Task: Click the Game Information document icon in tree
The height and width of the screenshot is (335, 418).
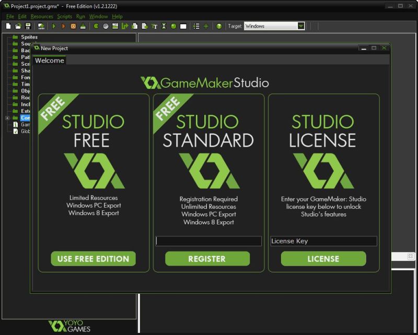Action: coord(16,125)
